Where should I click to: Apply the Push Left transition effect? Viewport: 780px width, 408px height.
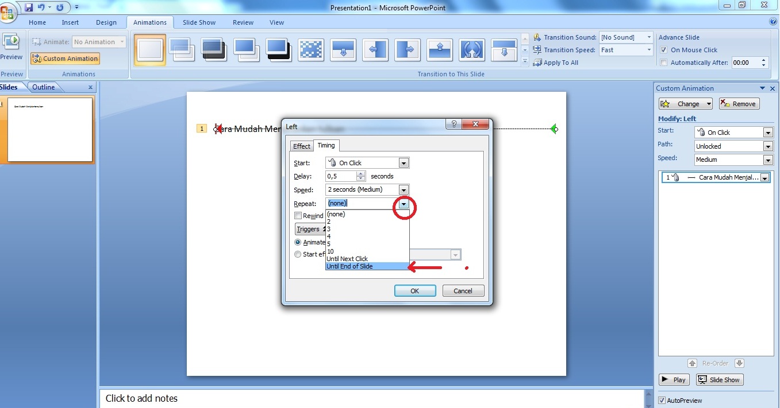click(375, 50)
